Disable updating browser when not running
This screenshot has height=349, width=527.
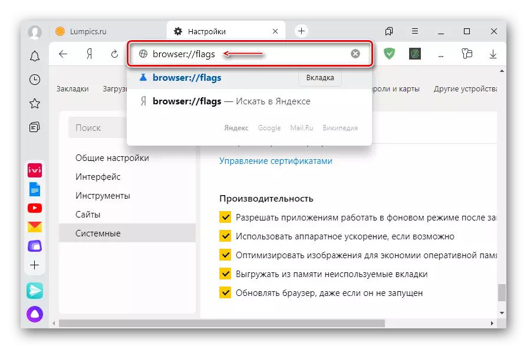(x=225, y=292)
